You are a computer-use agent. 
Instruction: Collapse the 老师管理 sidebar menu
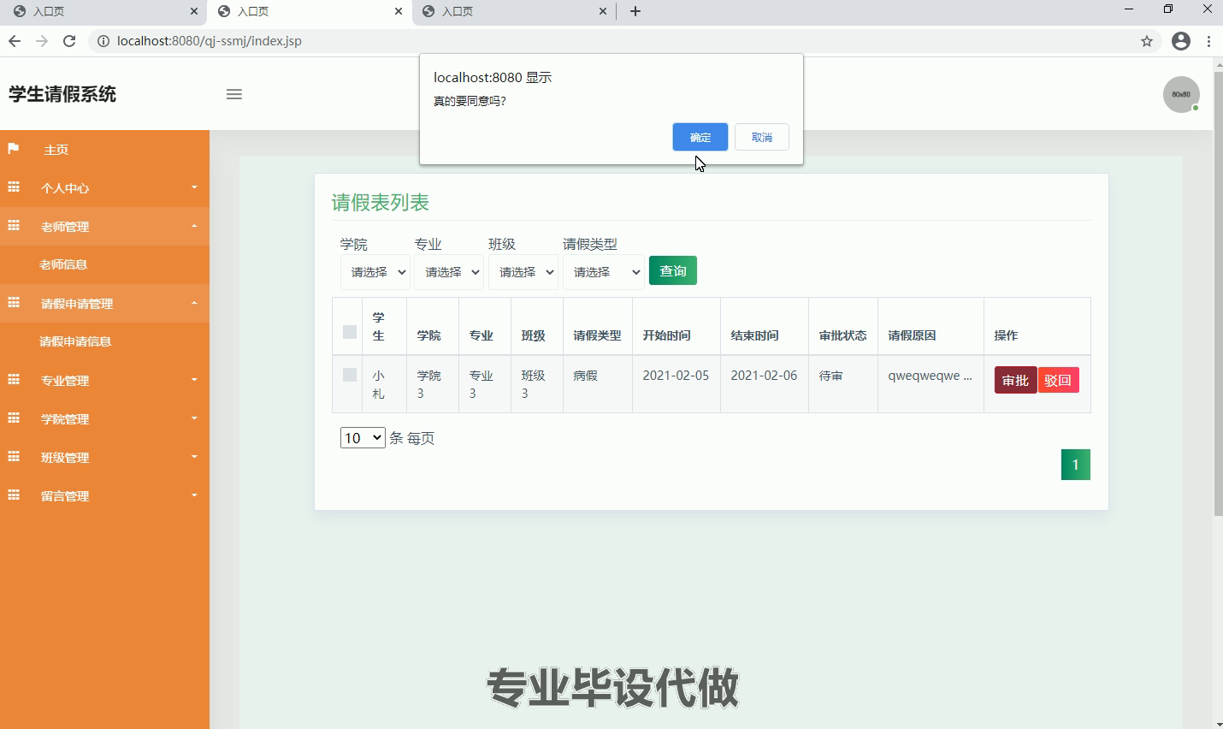[104, 226]
